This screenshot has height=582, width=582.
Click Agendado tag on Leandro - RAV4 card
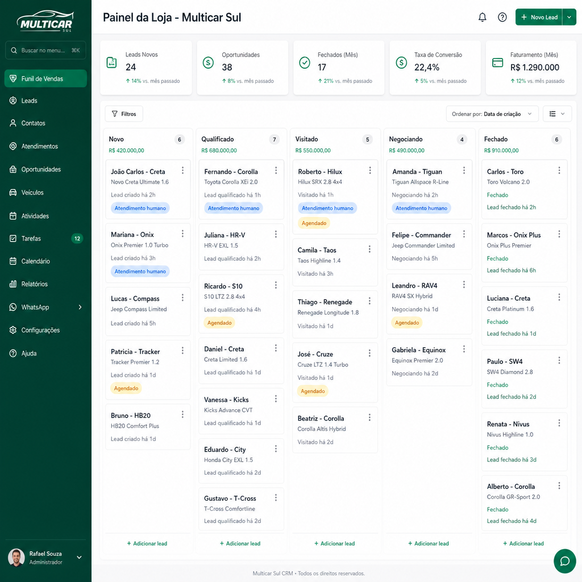click(407, 323)
